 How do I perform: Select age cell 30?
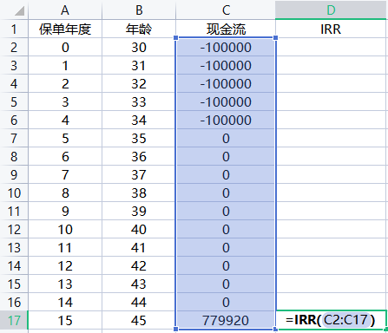(x=139, y=47)
